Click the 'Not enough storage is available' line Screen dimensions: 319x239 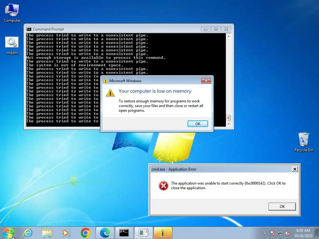96,58
